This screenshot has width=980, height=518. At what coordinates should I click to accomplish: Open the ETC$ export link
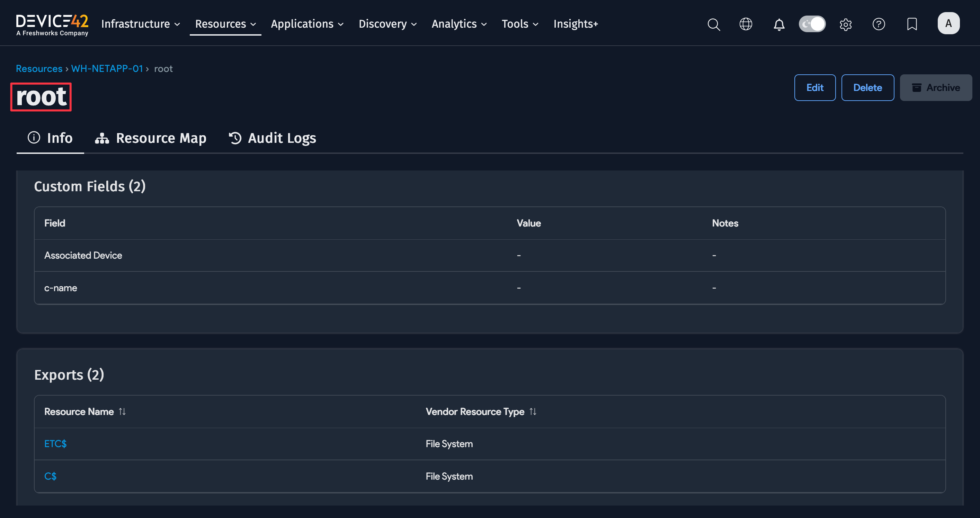click(x=55, y=444)
